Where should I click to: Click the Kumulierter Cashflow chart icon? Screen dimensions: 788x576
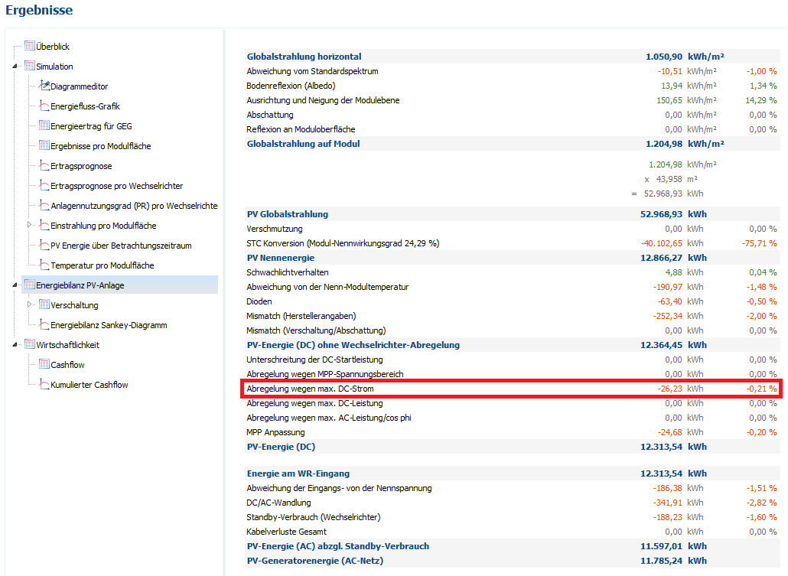[x=44, y=385]
